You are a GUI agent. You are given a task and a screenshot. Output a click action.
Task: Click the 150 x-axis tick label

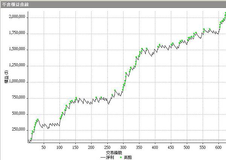(x=75, y=147)
